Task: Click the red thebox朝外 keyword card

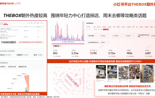Action: pyautogui.click(x=123, y=36)
